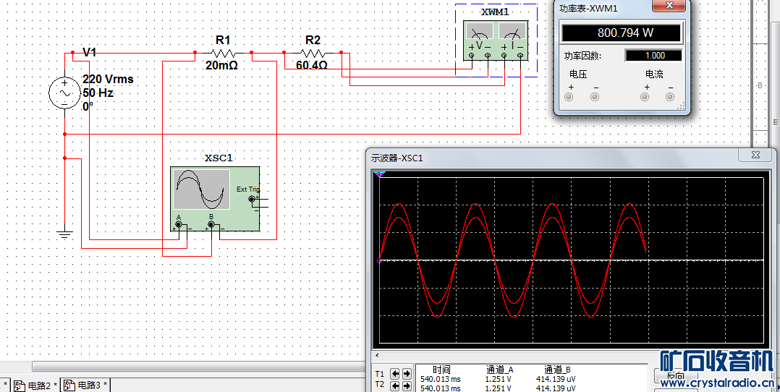Move cursor T1 left with arrow button
780x392 pixels.
[x=394, y=374]
